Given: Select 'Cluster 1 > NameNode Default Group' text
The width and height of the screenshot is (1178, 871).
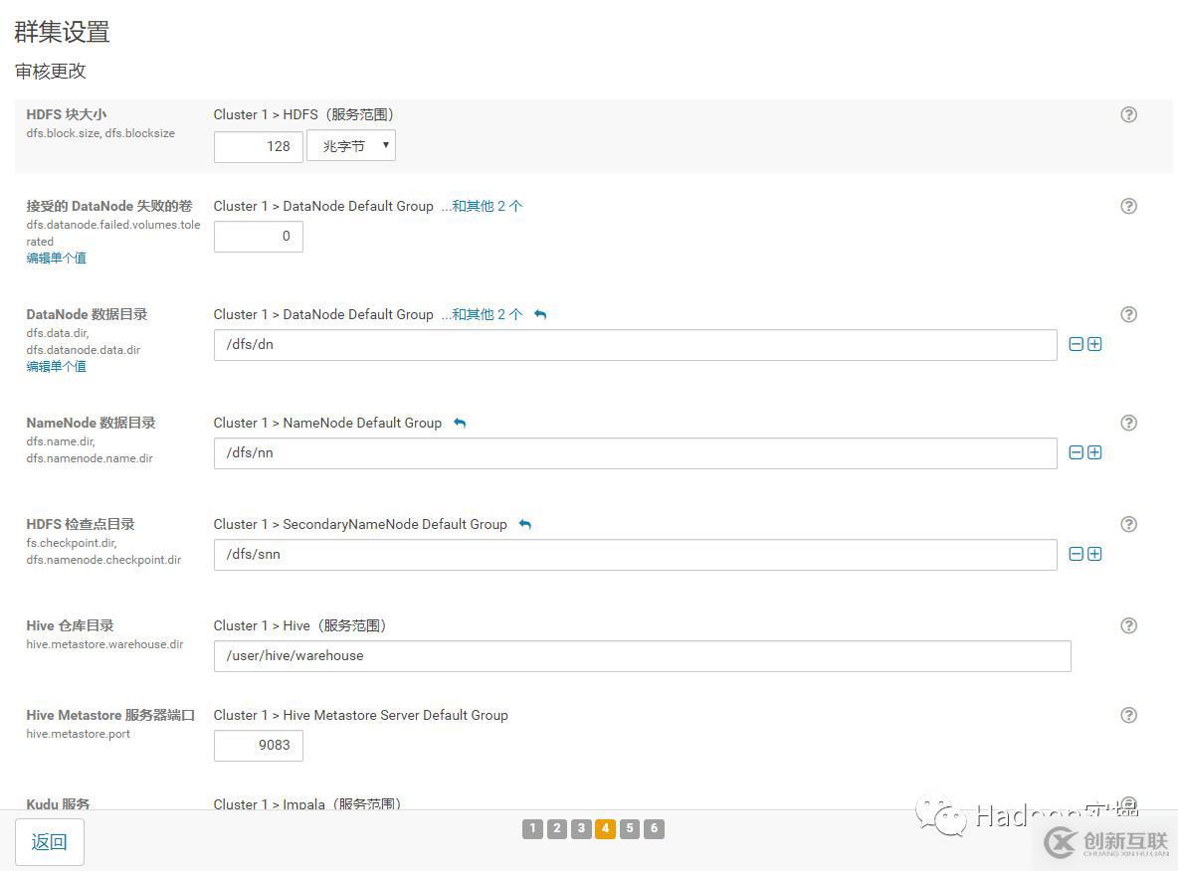Looking at the screenshot, I should coord(327,424).
